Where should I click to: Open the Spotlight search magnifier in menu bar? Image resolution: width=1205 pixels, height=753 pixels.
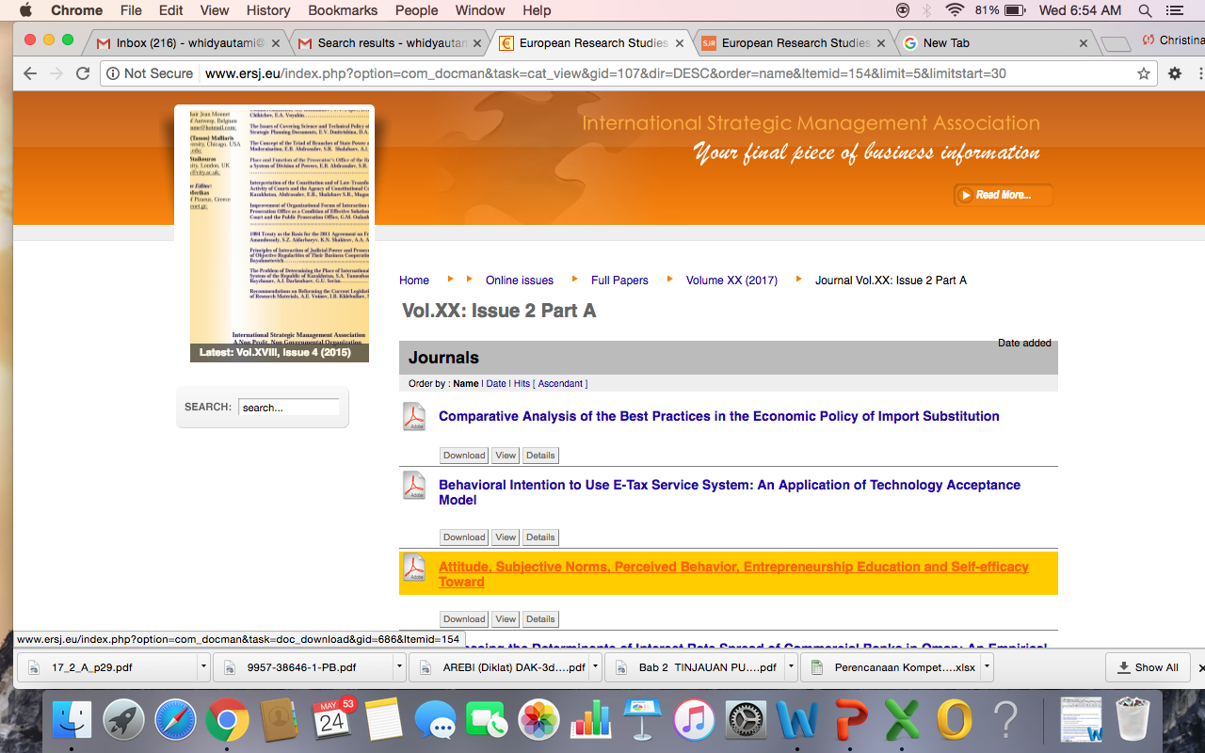(x=1146, y=10)
